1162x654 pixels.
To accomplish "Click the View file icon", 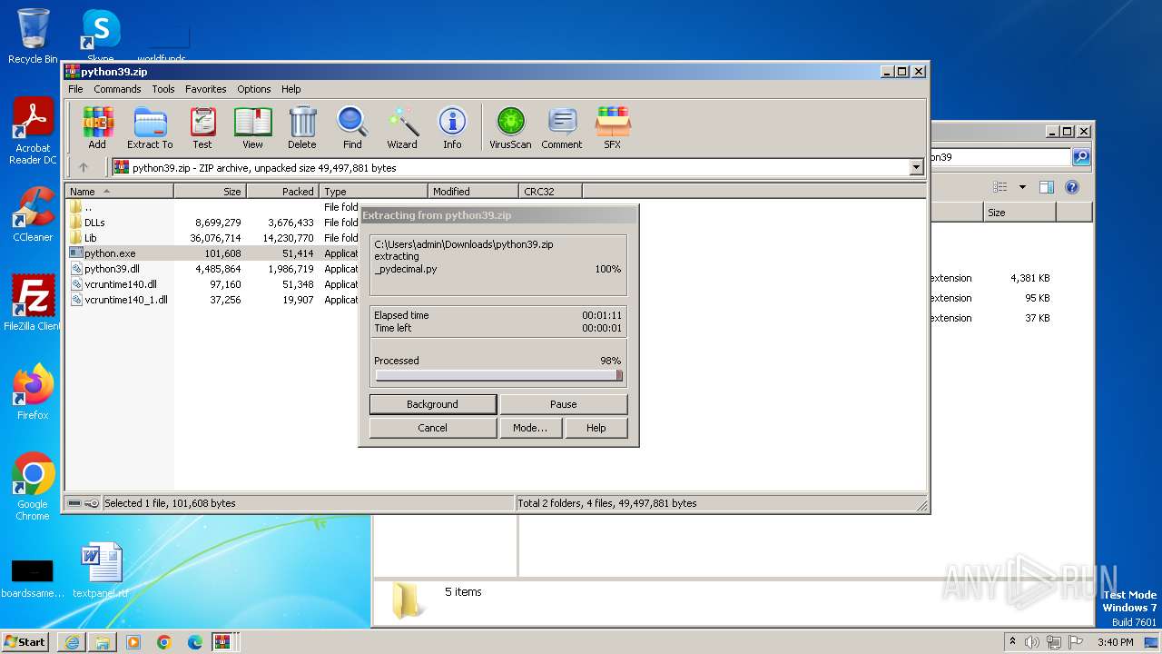I will pyautogui.click(x=252, y=127).
